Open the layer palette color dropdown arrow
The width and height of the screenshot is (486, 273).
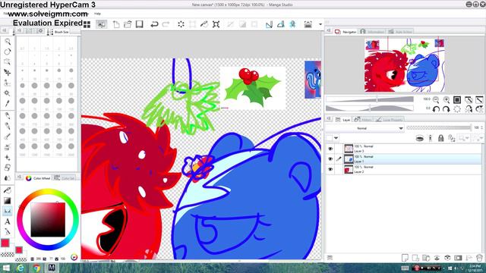[x=336, y=138]
